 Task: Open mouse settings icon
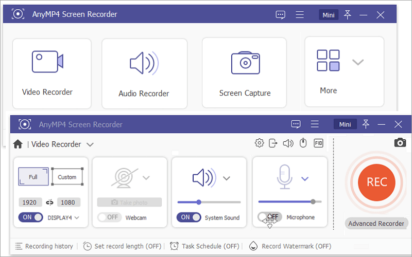pos(303,143)
